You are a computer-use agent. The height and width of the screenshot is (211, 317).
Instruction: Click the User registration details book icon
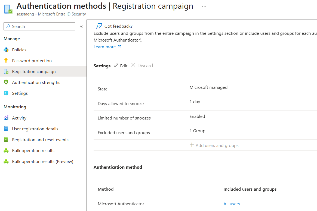pos(6,129)
